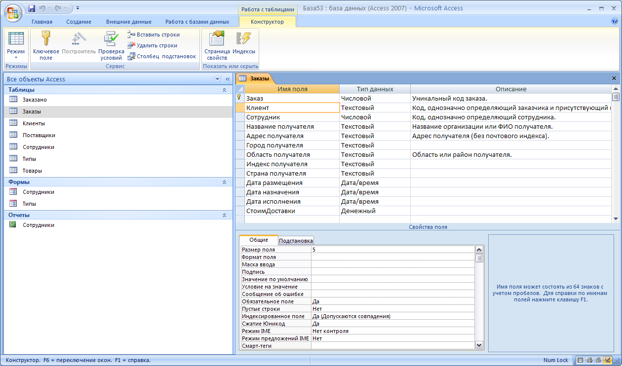
Task: Close the Заказы table document
Action: coord(614,78)
